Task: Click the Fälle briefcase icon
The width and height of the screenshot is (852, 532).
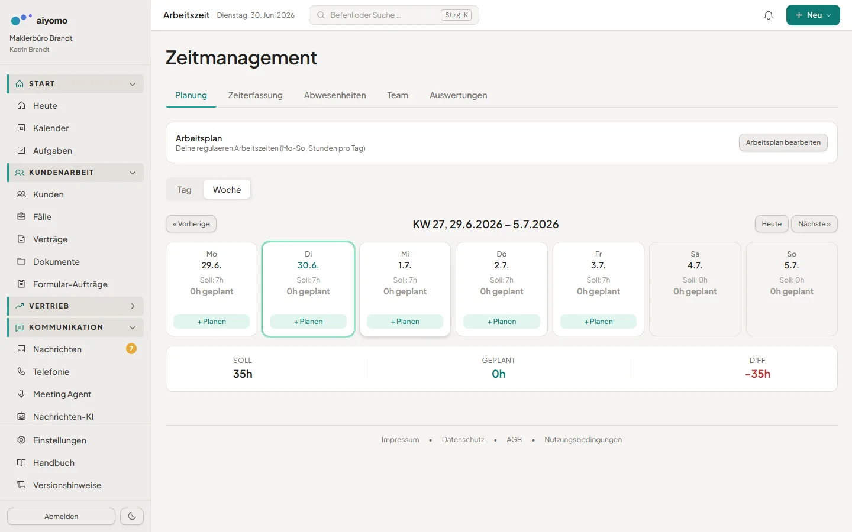Action: tap(21, 217)
